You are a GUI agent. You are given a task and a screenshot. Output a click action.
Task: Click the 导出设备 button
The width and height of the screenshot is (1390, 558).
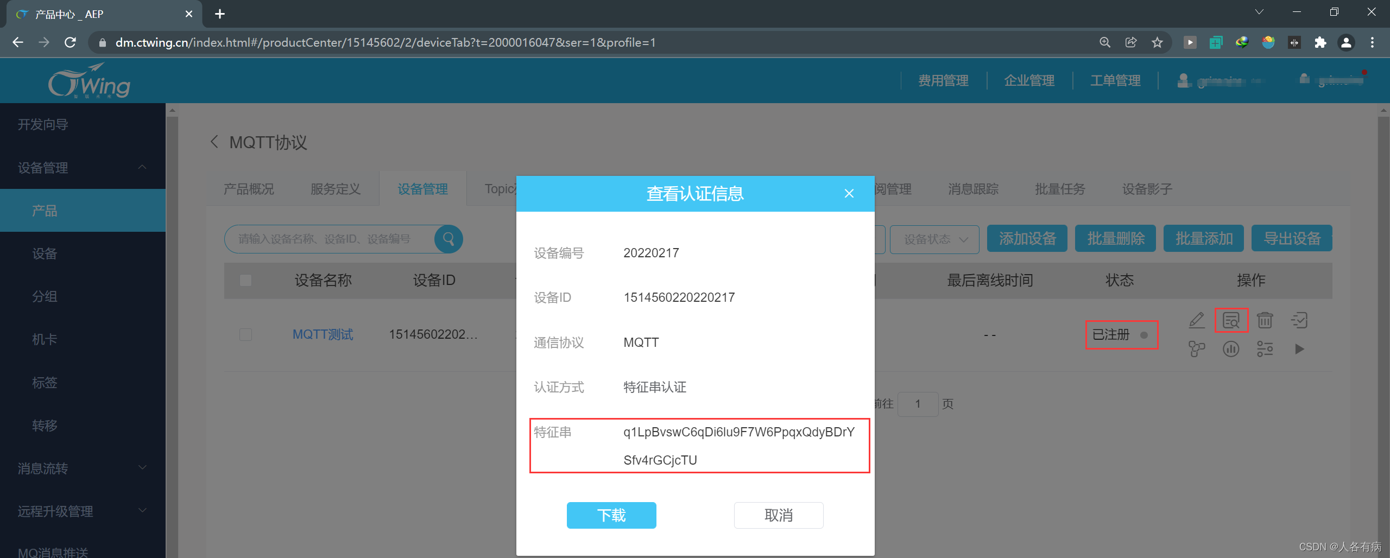pyautogui.click(x=1292, y=238)
